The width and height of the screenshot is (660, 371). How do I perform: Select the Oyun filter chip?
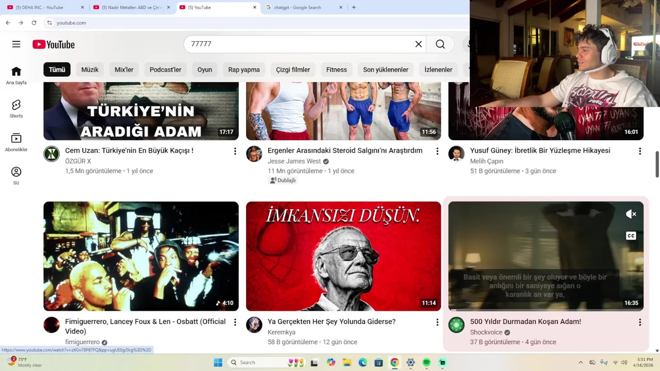pyautogui.click(x=205, y=70)
